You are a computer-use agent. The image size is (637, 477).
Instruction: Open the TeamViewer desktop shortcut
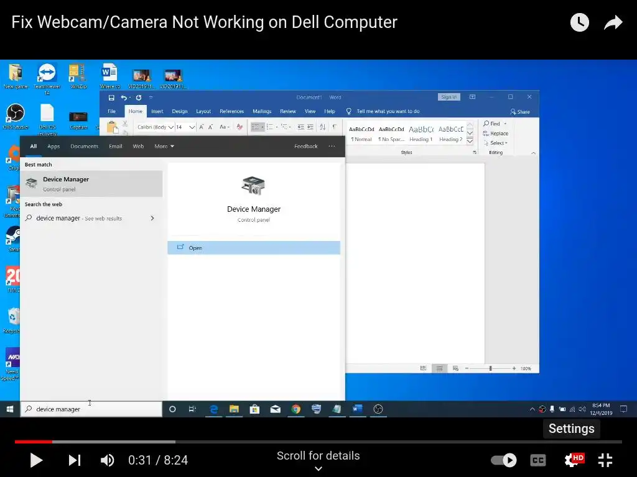(x=47, y=79)
